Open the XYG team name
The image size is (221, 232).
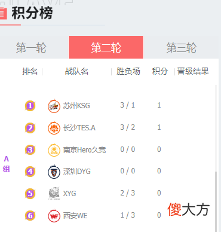point(69,194)
